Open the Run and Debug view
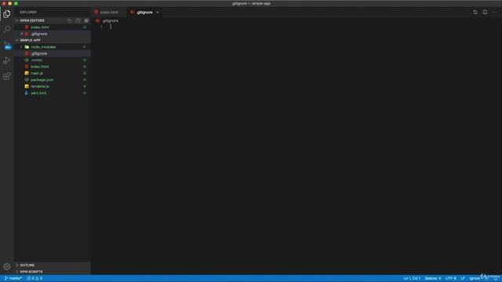Image resolution: width=502 pixels, height=282 pixels. tap(7, 60)
